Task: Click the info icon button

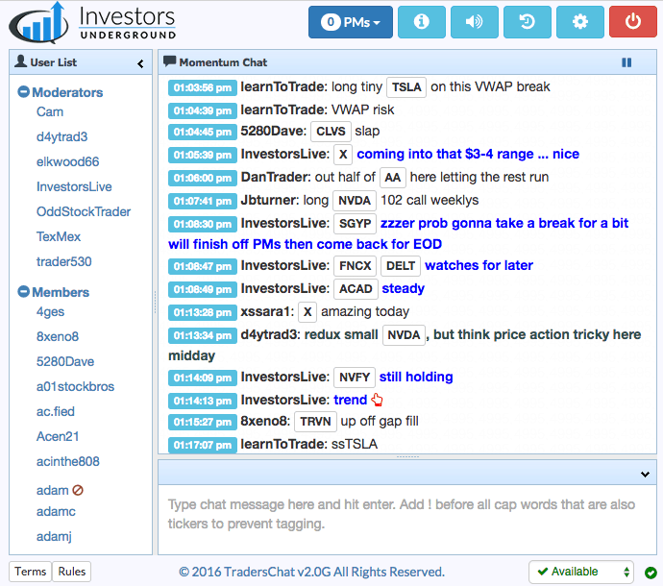Action: click(421, 22)
